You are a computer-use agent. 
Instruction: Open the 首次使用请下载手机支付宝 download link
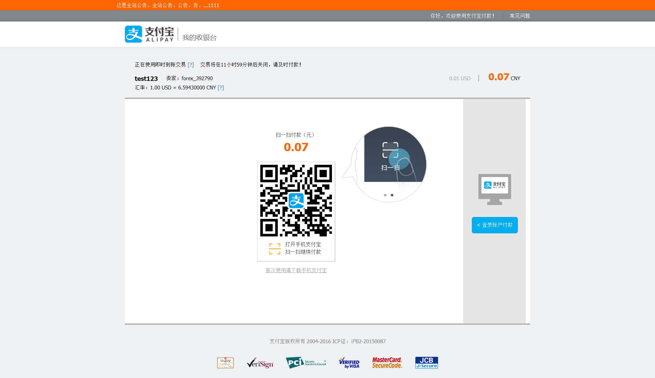pyautogui.click(x=296, y=270)
